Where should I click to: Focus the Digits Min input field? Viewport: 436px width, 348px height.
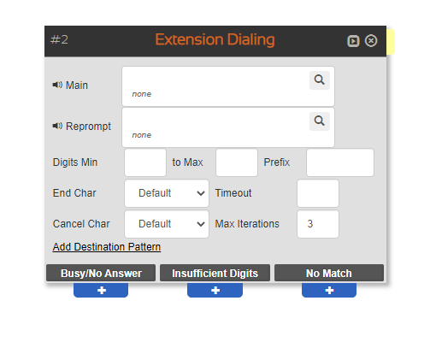[145, 162]
